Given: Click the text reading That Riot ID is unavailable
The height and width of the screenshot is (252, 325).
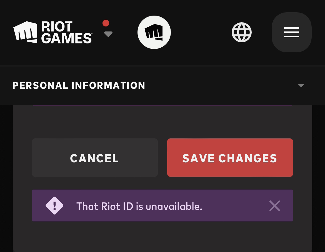Looking at the screenshot, I should [x=139, y=206].
